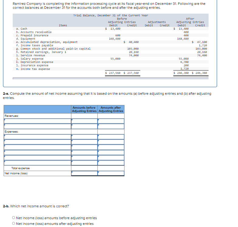Click the 'j. Salary expense' row label
The image size is (238, 227).
click(x=30, y=59)
